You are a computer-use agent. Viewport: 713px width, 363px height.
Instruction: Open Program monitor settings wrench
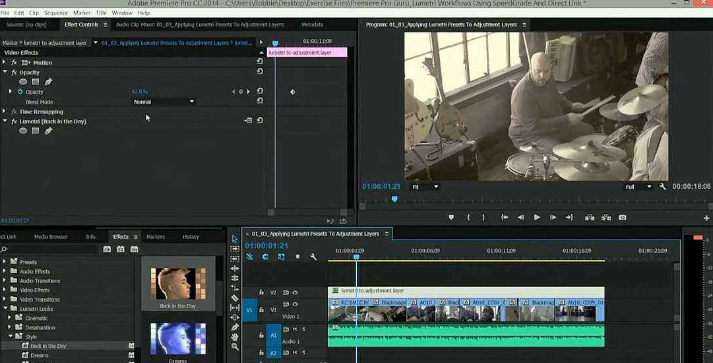click(662, 187)
